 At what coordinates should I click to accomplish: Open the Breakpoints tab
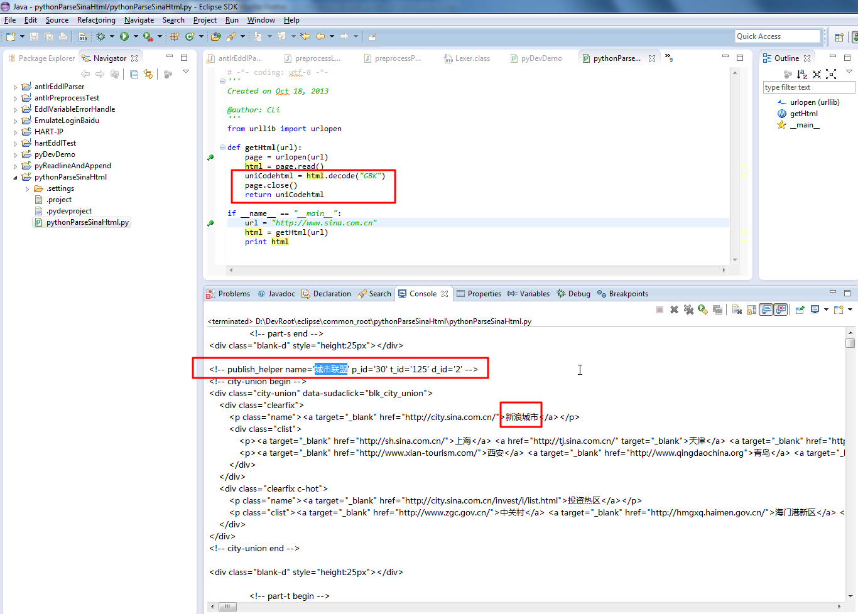(x=622, y=294)
